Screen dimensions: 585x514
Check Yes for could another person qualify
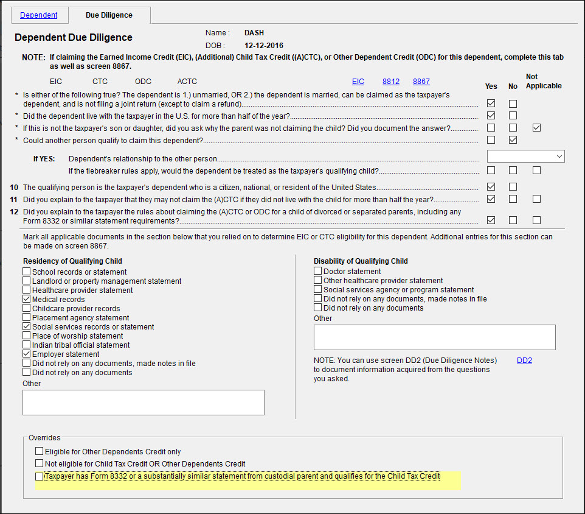491,139
